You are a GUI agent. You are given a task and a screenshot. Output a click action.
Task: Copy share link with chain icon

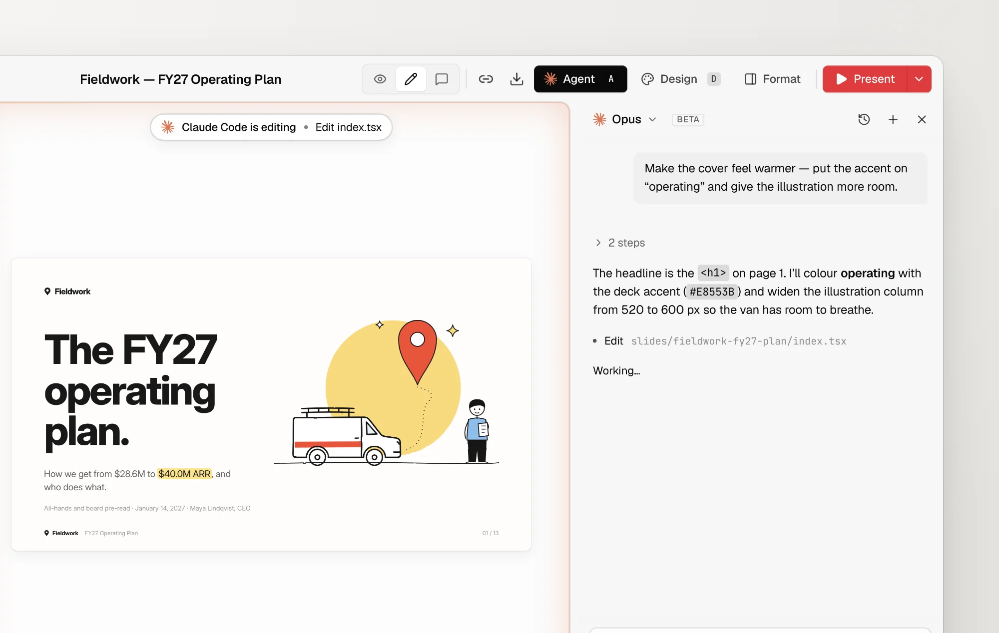tap(486, 79)
